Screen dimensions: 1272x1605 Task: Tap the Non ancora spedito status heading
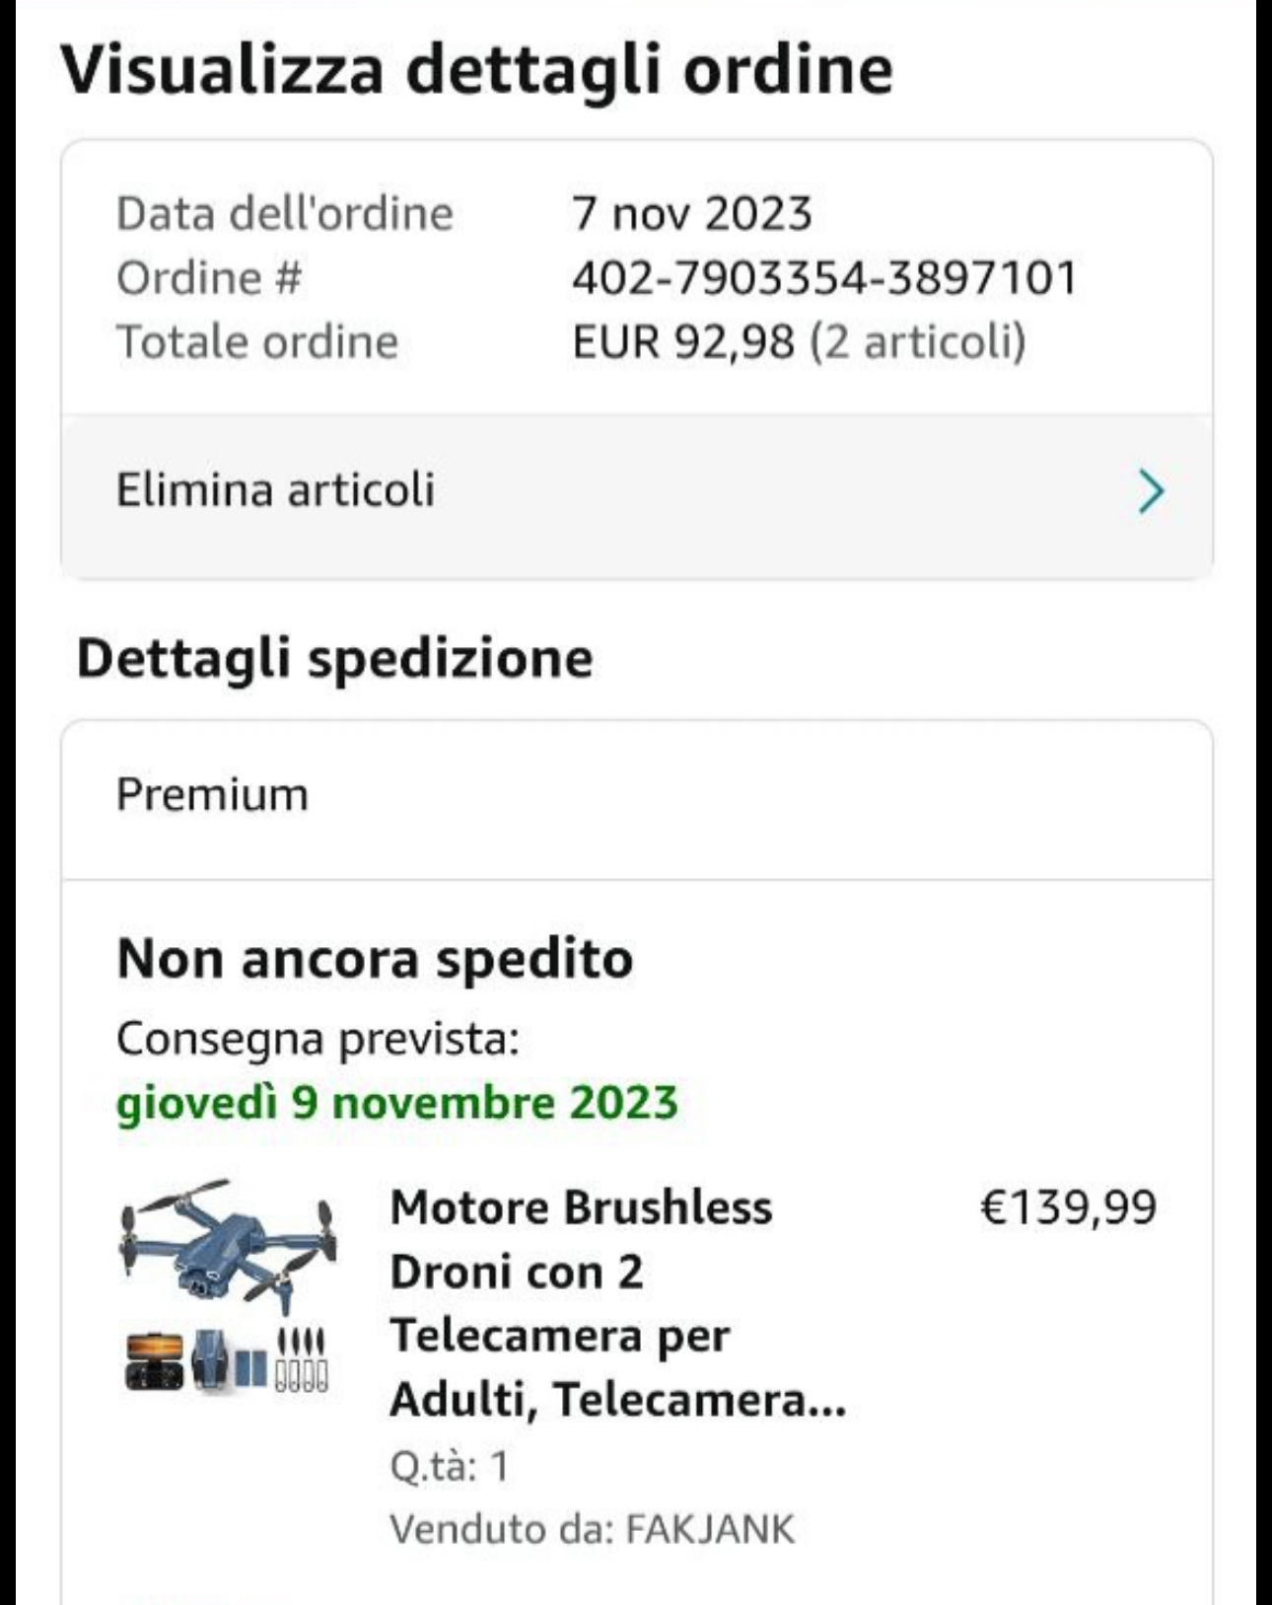pyautogui.click(x=375, y=958)
